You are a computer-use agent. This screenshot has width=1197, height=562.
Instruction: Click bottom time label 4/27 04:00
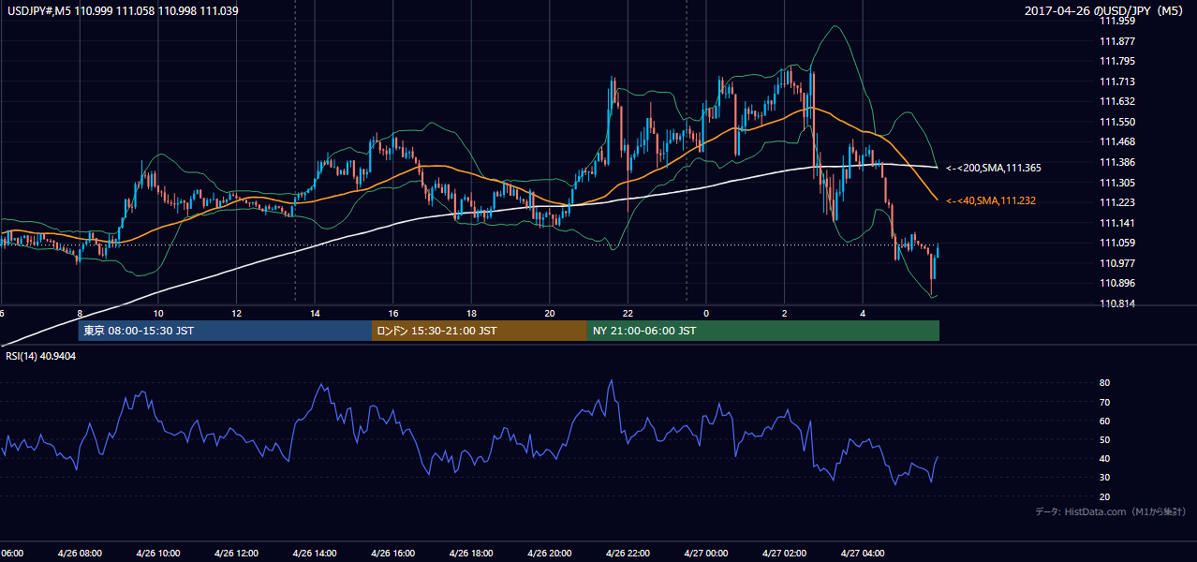pos(863,553)
